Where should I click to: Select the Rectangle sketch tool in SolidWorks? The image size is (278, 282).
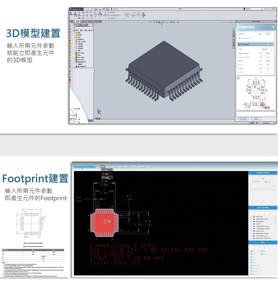tap(79, 15)
